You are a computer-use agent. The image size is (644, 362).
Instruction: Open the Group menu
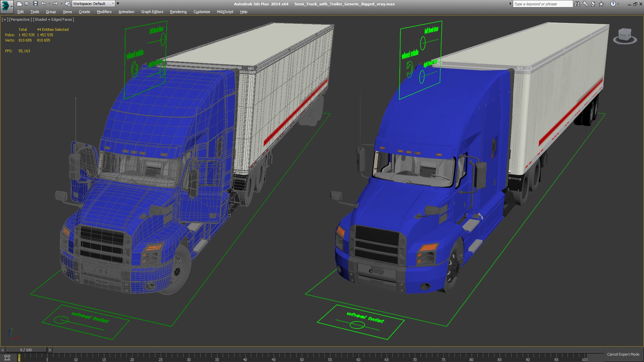[51, 12]
